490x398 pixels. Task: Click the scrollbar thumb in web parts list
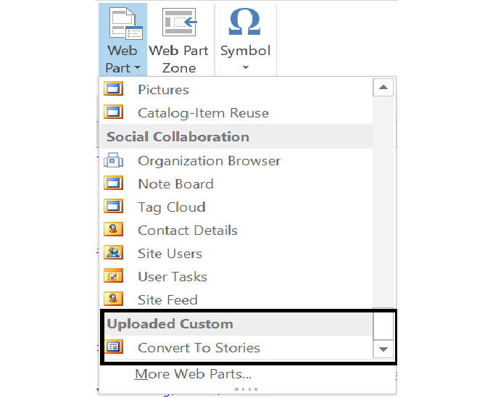click(383, 325)
